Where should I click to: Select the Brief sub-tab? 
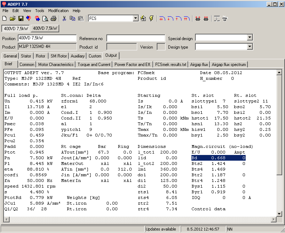coord(9,64)
